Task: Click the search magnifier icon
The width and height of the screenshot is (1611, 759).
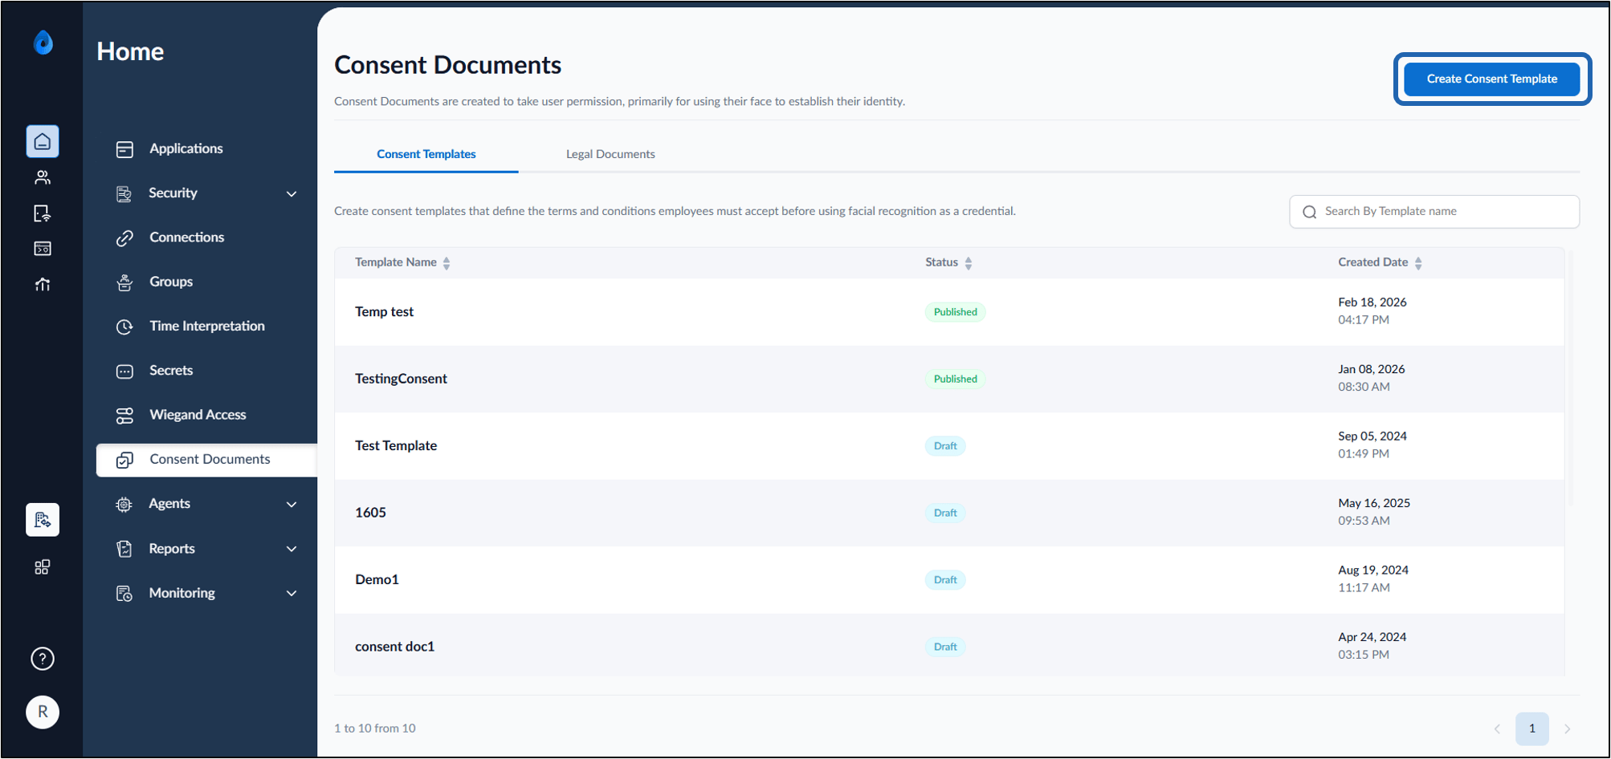Action: click(x=1310, y=212)
